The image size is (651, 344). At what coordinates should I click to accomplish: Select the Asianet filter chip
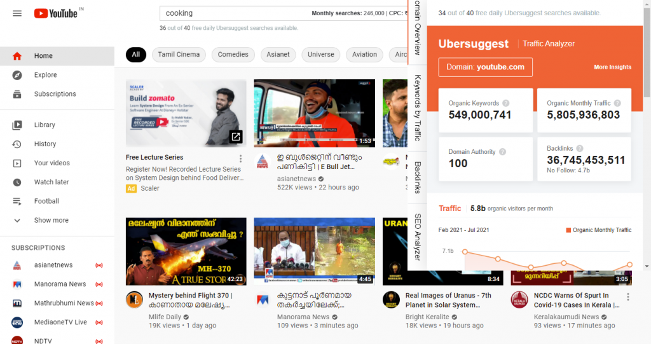(x=278, y=55)
